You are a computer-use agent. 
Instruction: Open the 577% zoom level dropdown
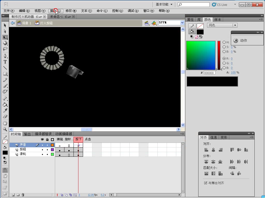coord(182,22)
